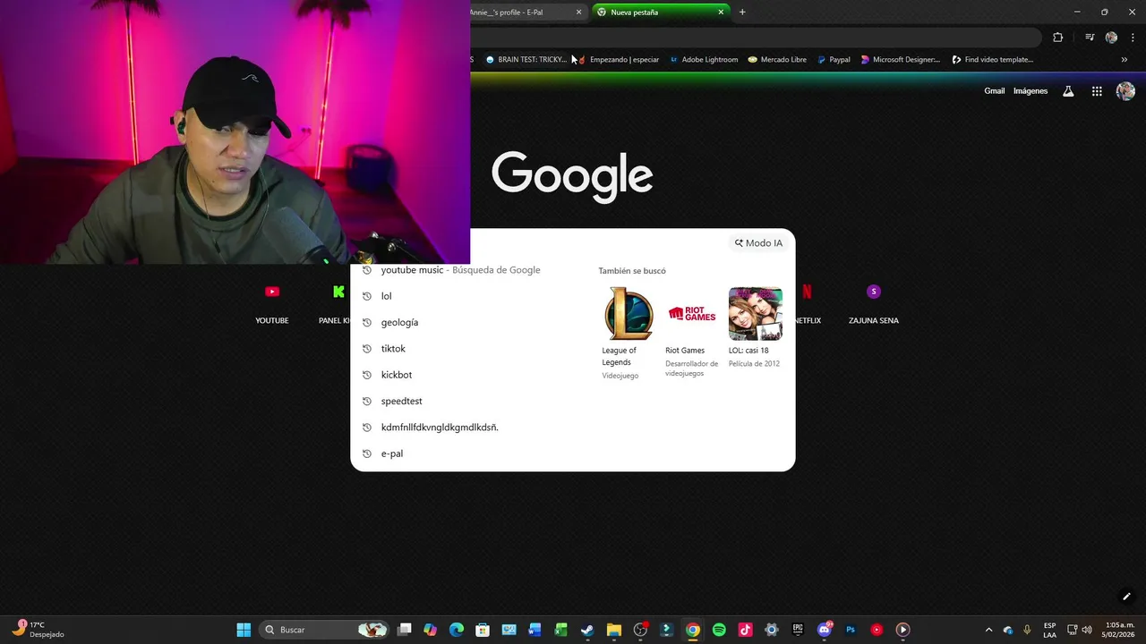Open the clock showing 1:05 a.m.
1146x644 pixels.
[1117, 630]
